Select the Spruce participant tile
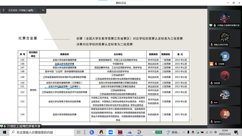Screen dimensions: 242x136 [x=225, y=115]
